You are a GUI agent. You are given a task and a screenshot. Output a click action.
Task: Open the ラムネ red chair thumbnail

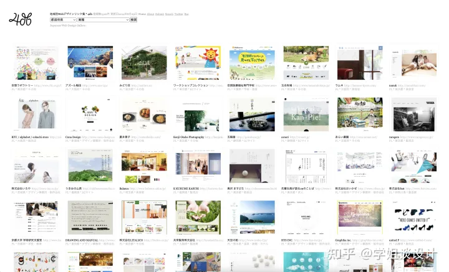tap(360, 63)
